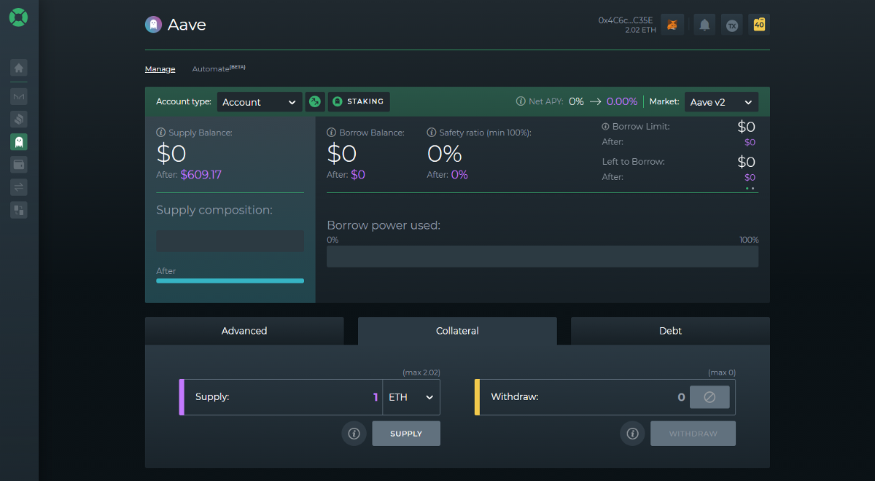Click the info icon beside Safety ratio
875x481 pixels.
tap(432, 133)
